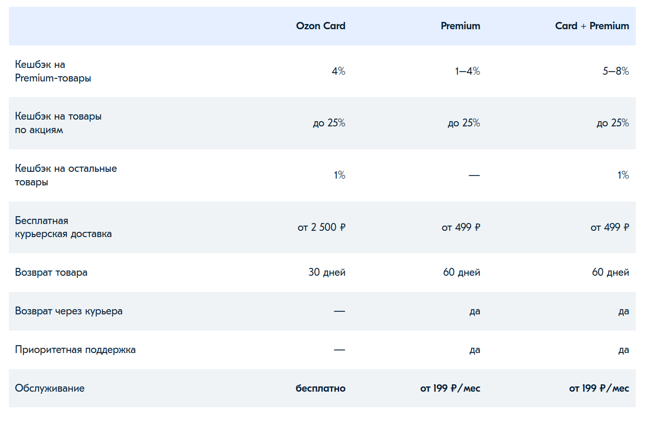Click от 499 ₽ in the Premium column

click(461, 227)
